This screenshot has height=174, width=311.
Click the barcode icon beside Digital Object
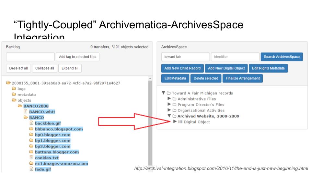point(180,122)
